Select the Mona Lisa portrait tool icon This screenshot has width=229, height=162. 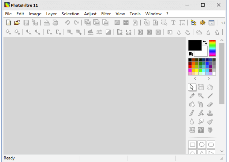click(x=201, y=130)
